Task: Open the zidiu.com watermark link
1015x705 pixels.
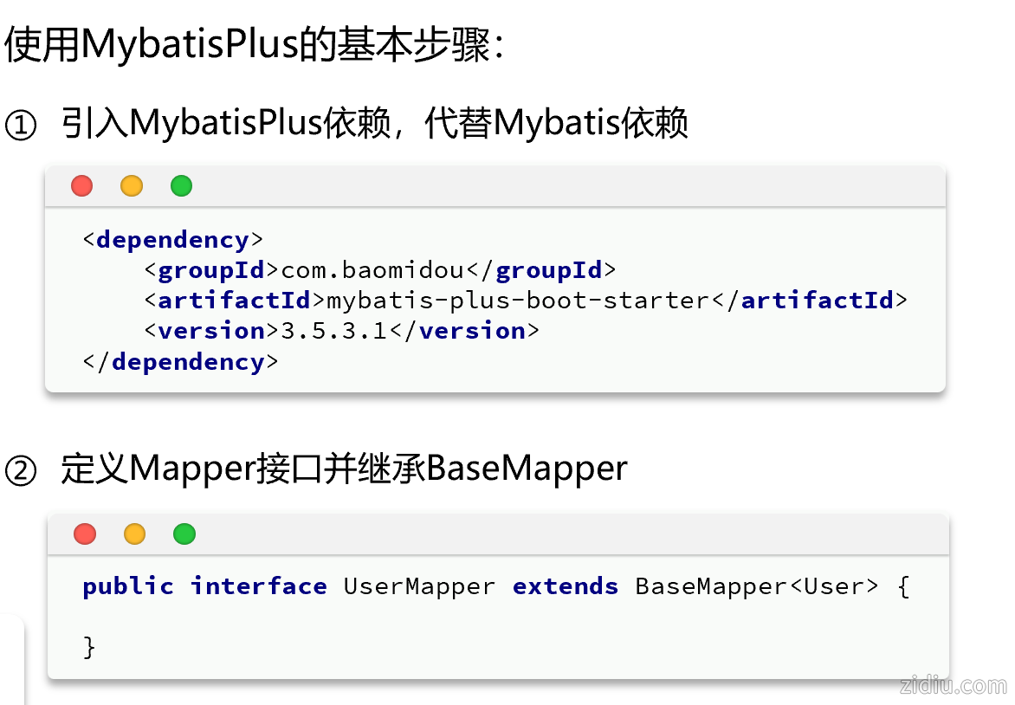Action: [953, 686]
